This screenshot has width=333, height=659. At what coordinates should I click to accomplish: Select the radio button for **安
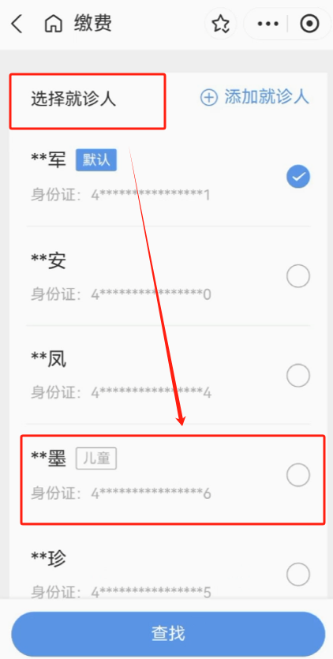[298, 276]
